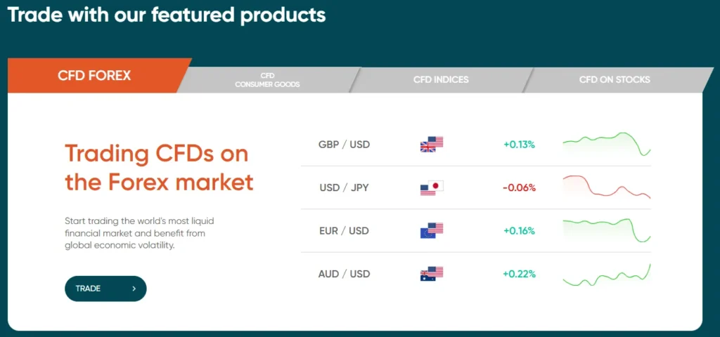Switch to CFD Consumer Goods tab

pyautogui.click(x=267, y=80)
